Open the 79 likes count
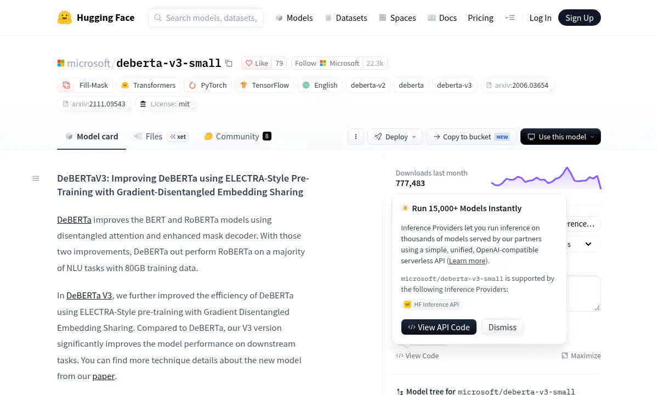658x395 pixels. (x=279, y=63)
